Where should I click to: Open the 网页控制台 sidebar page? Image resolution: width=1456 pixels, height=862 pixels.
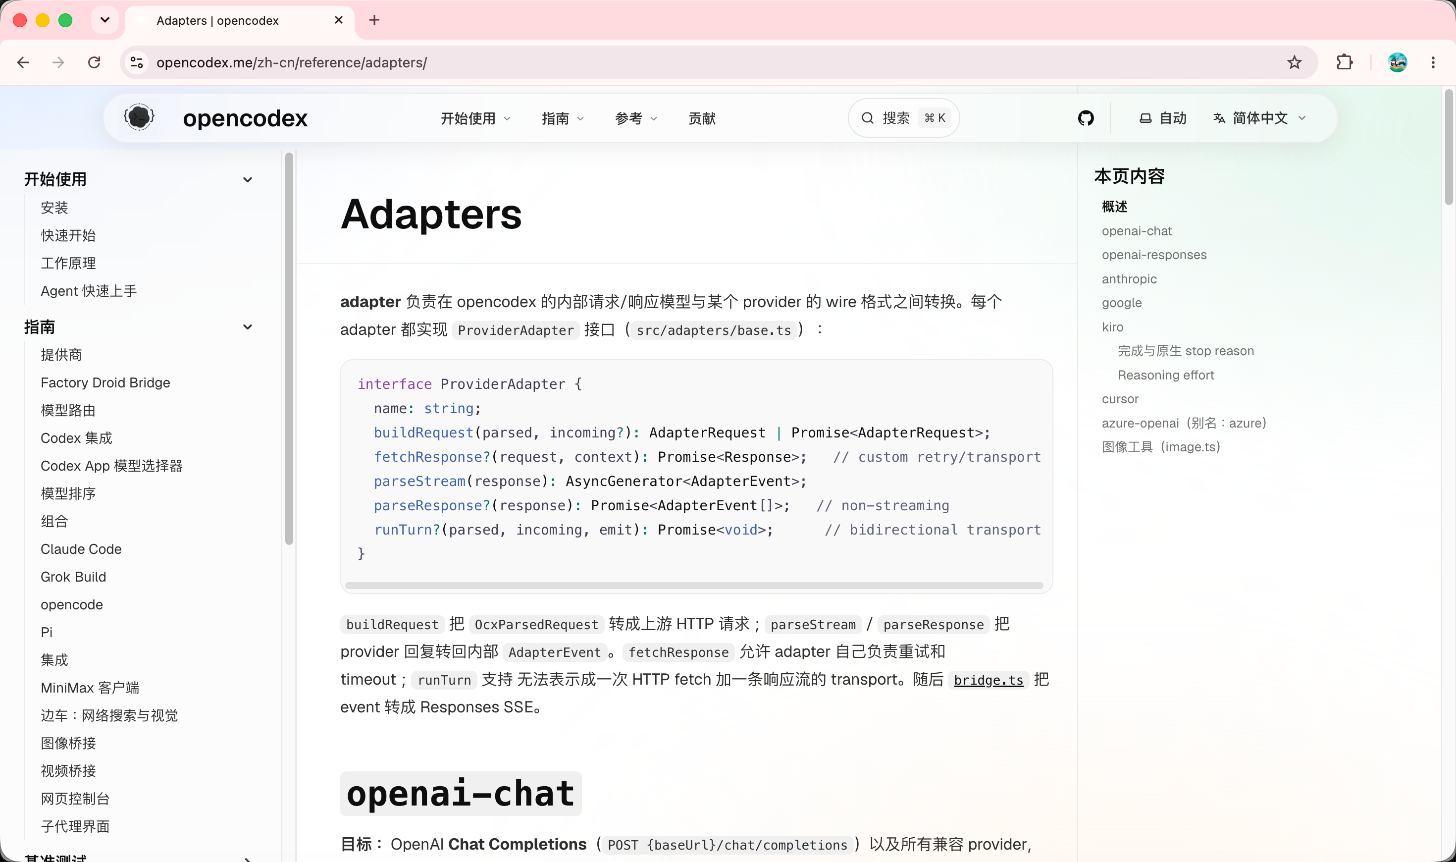click(75, 799)
